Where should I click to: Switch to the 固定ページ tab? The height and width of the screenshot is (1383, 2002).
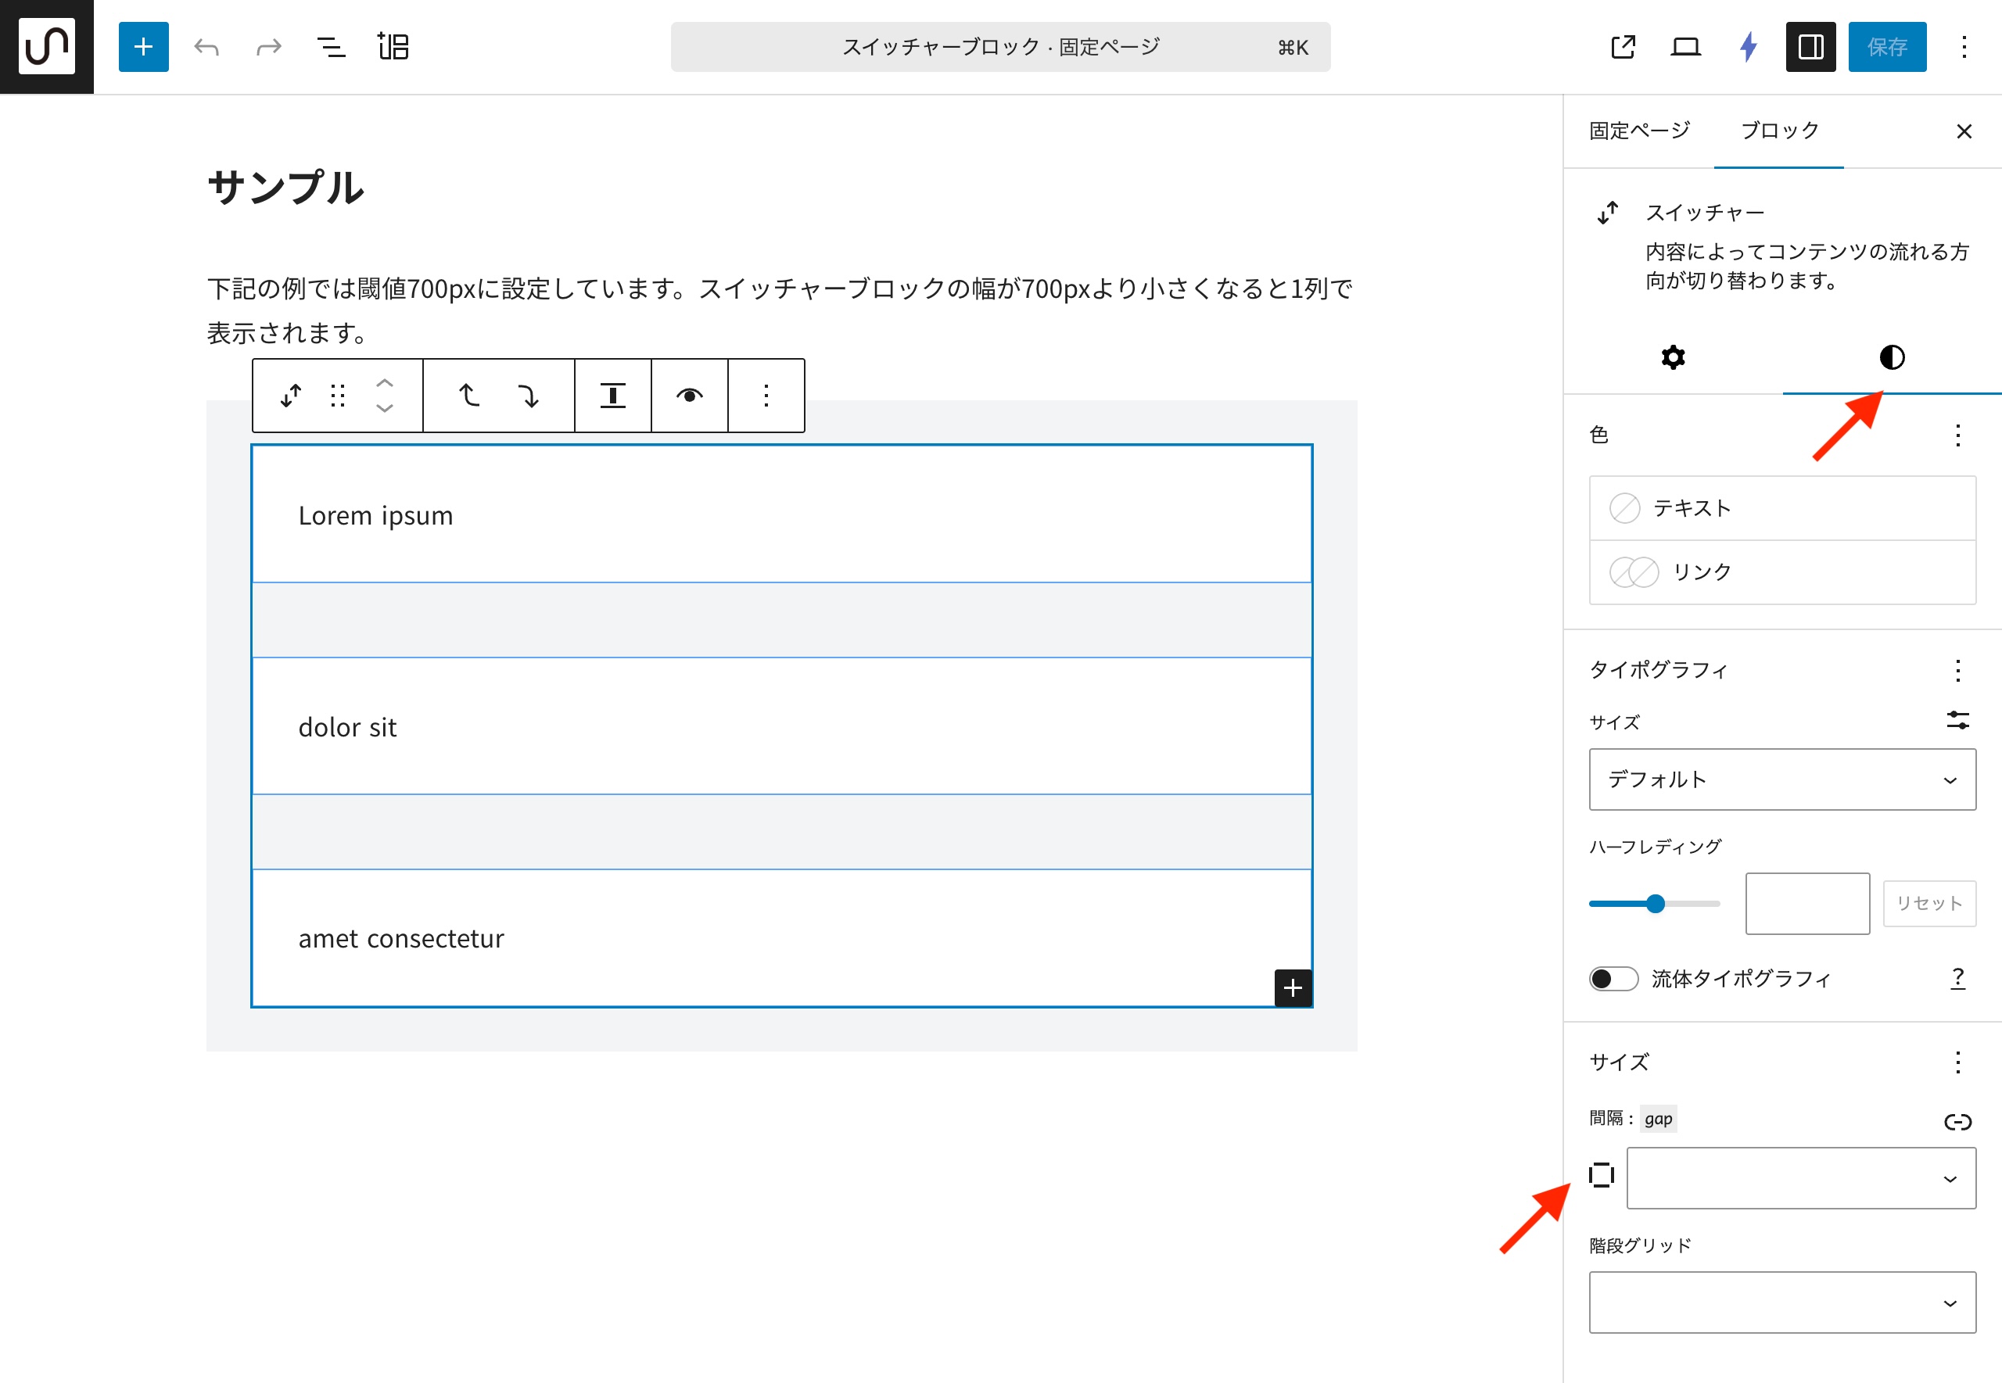tap(1639, 131)
